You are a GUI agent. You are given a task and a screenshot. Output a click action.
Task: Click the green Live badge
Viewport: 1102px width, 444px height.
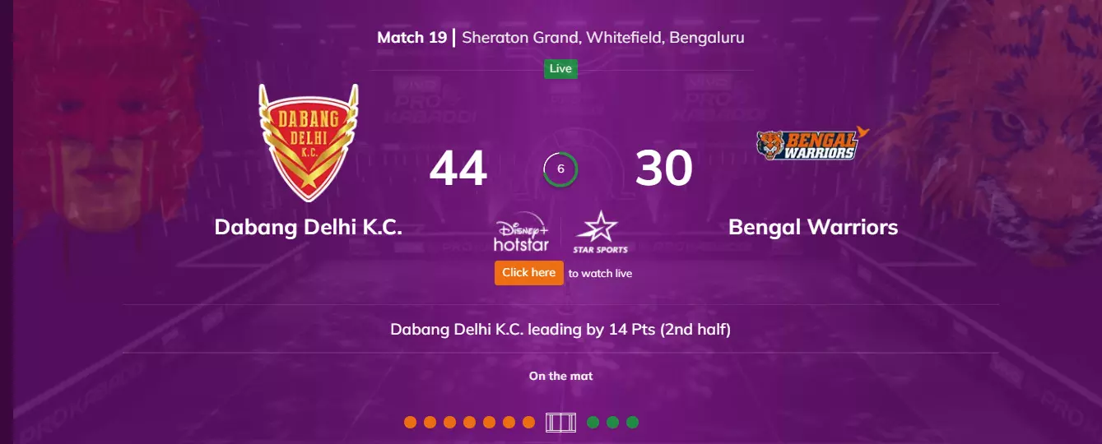coord(560,69)
